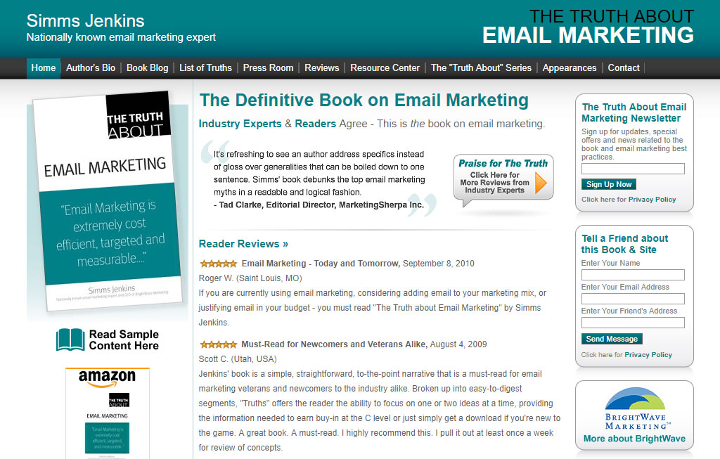Select the Reviews menu item
The width and height of the screenshot is (720, 459).
click(x=322, y=68)
